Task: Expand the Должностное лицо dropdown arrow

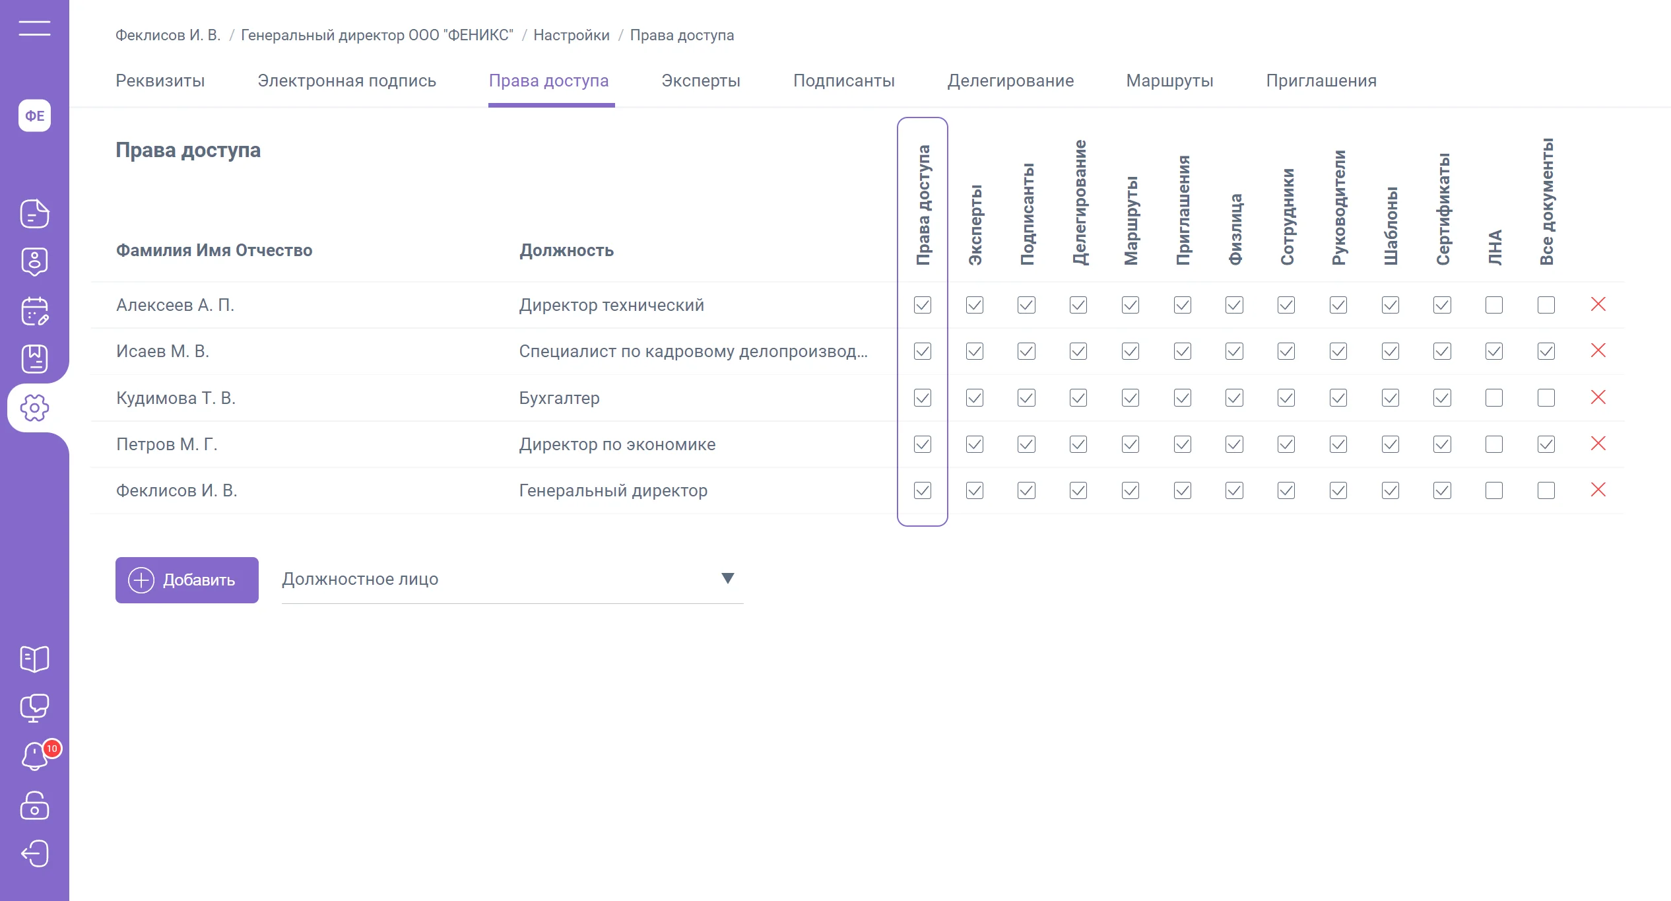Action: point(727,579)
